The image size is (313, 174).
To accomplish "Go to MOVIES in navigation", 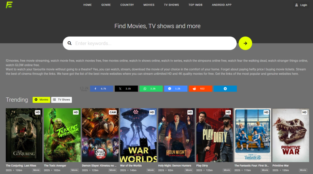I will 149,5.
